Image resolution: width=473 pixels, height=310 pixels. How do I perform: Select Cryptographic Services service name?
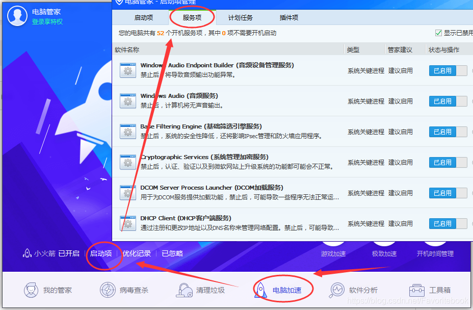(x=204, y=157)
